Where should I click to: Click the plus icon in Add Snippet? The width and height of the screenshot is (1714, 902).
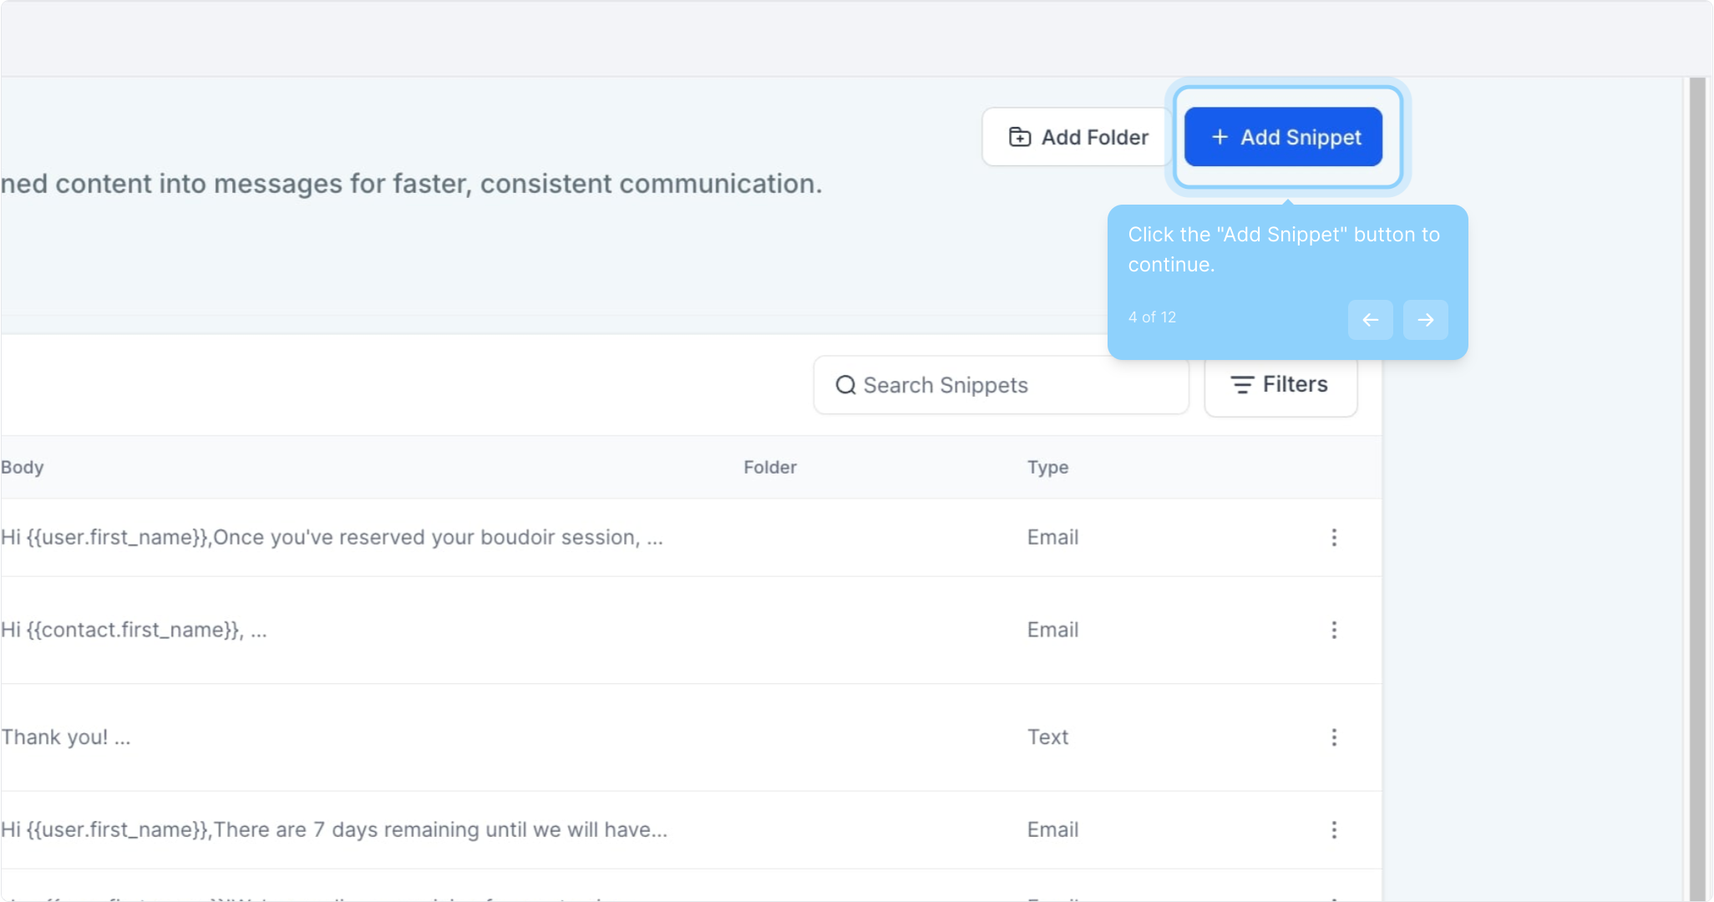coord(1220,137)
